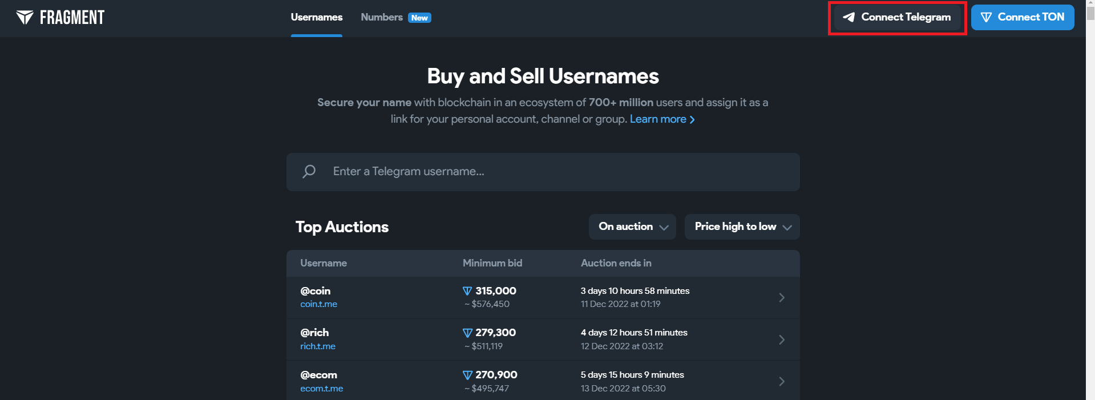The image size is (1095, 400).
Task: Open @rich auction via right chevron
Action: [781, 340]
